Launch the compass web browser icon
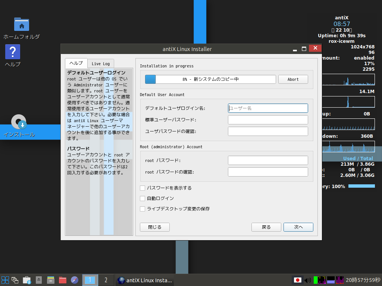Image resolution: width=382 pixels, height=286 pixels. [75, 280]
